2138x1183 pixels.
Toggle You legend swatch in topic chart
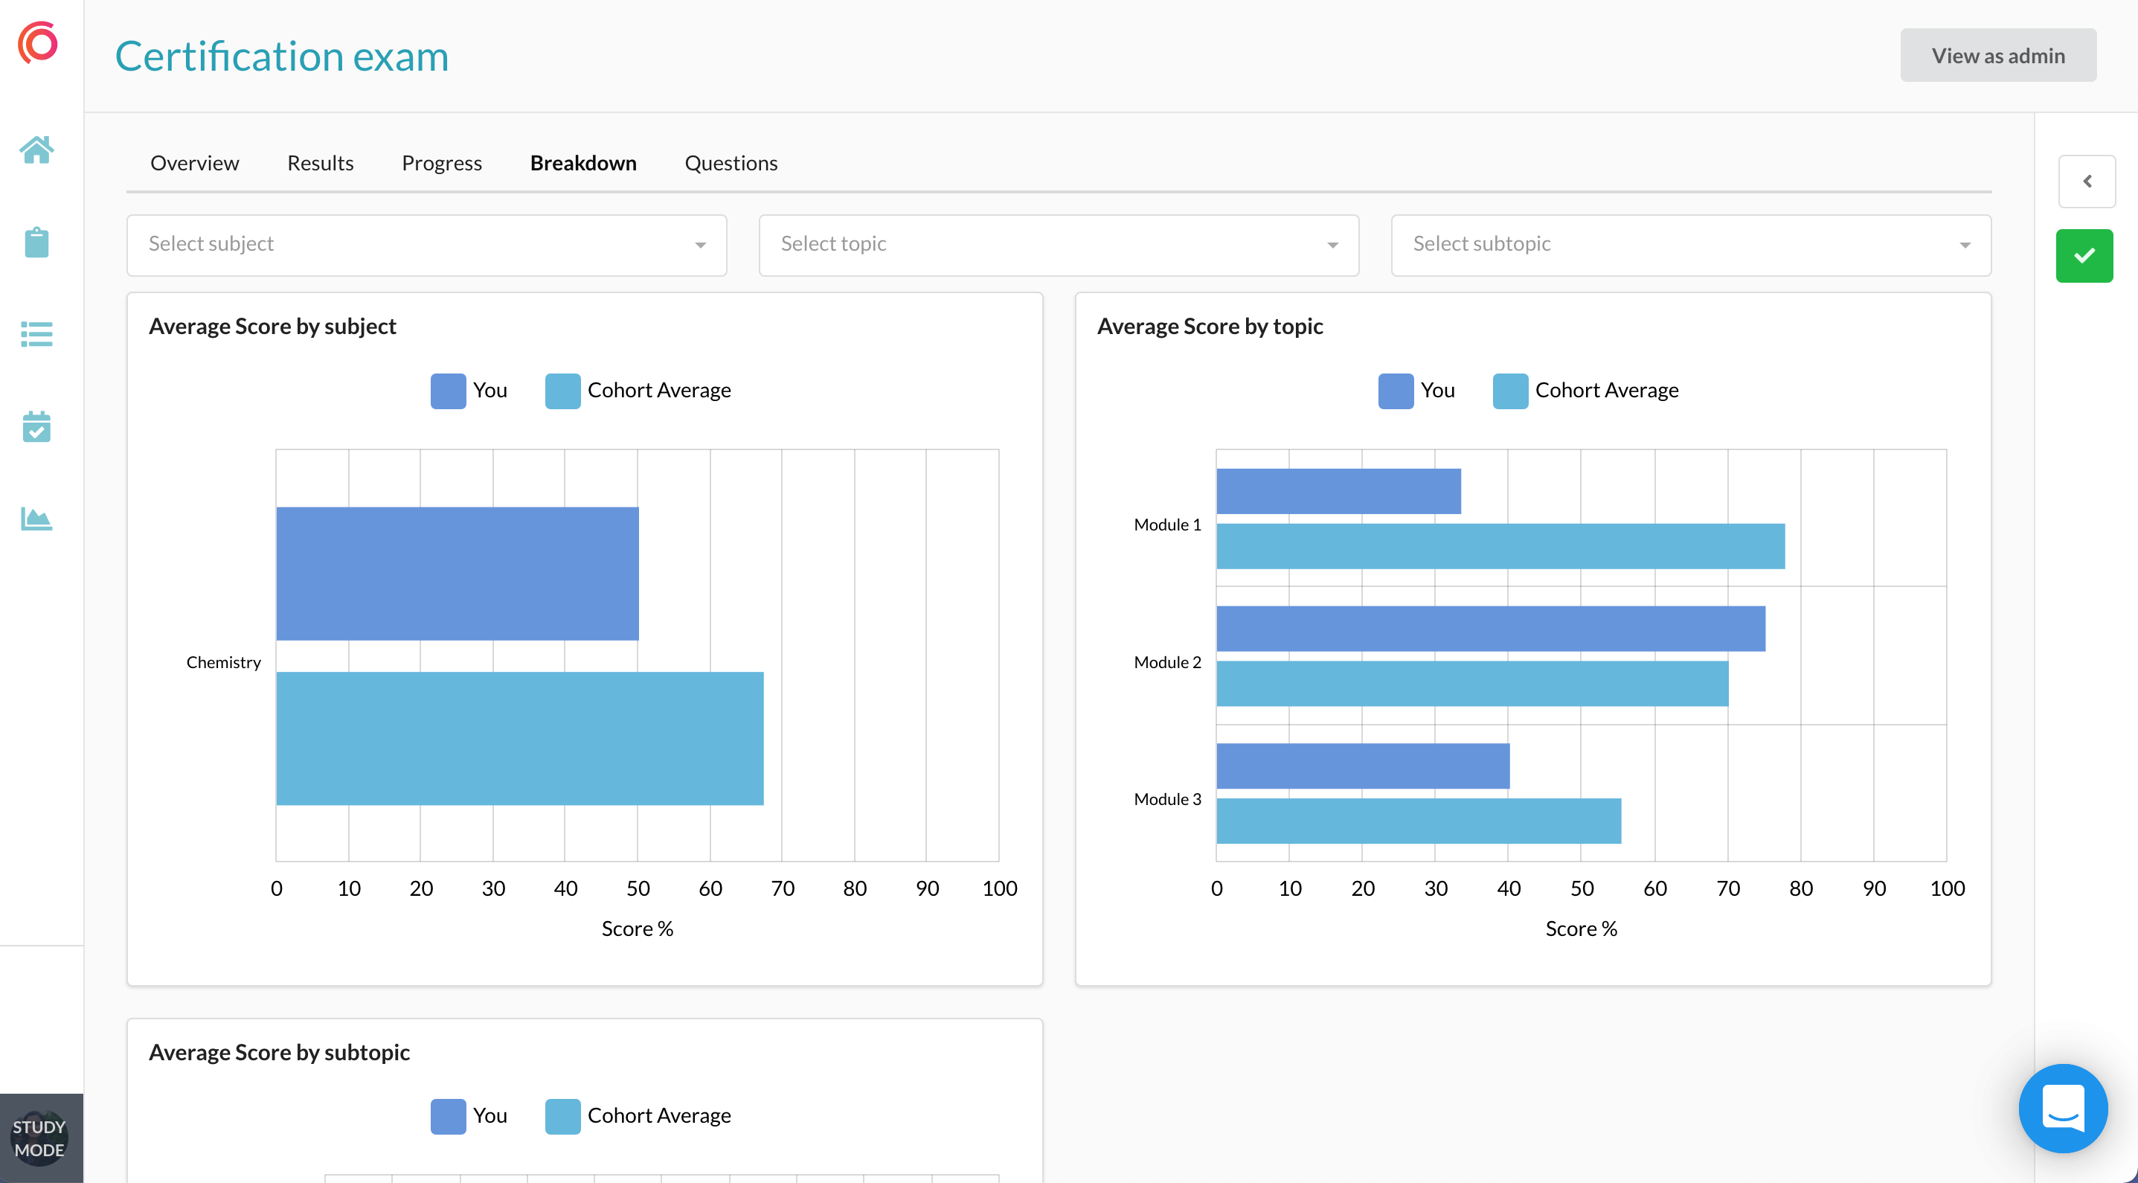1395,391
